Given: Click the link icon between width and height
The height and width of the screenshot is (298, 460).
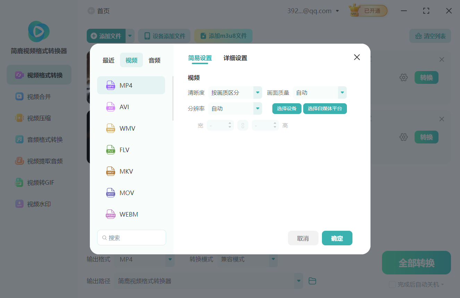Looking at the screenshot, I should tap(243, 125).
